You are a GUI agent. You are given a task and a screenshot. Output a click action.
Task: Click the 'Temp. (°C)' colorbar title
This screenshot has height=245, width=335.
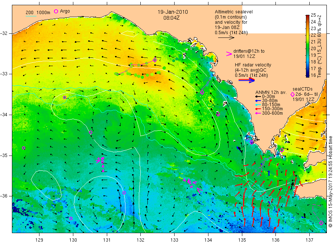coord(319,67)
